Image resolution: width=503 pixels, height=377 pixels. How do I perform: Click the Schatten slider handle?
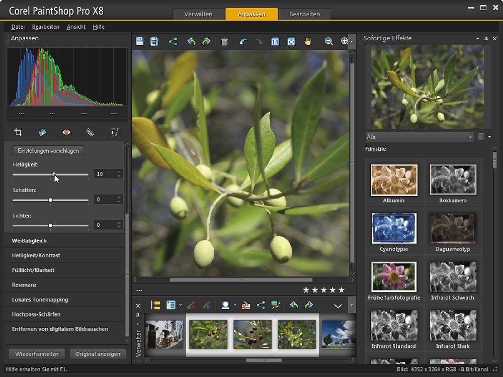tap(50, 200)
